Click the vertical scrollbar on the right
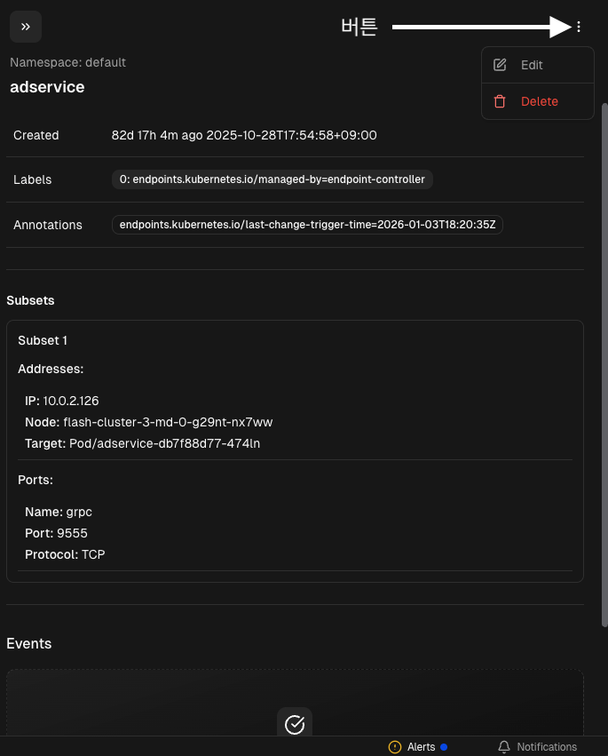 [x=604, y=355]
